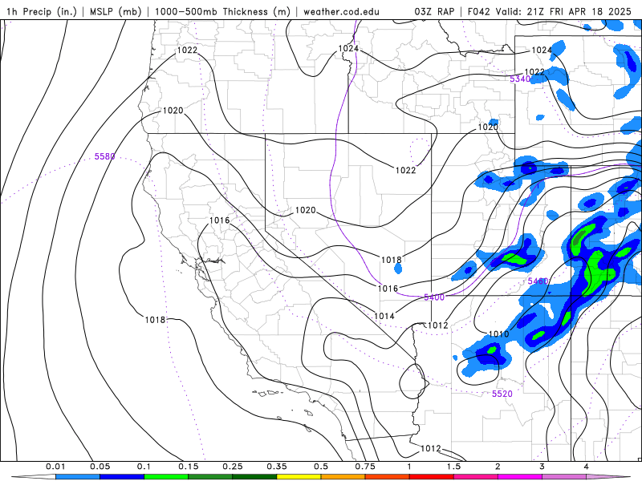642x481 pixels.
Task: Click the dark blue 0.05 legend swatch
Action: (122, 477)
